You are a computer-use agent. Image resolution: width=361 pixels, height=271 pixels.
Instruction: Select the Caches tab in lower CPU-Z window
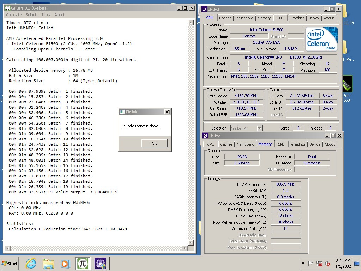[x=226, y=144]
